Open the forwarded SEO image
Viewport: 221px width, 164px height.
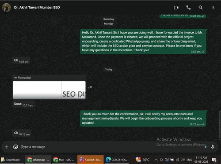coord(49,90)
